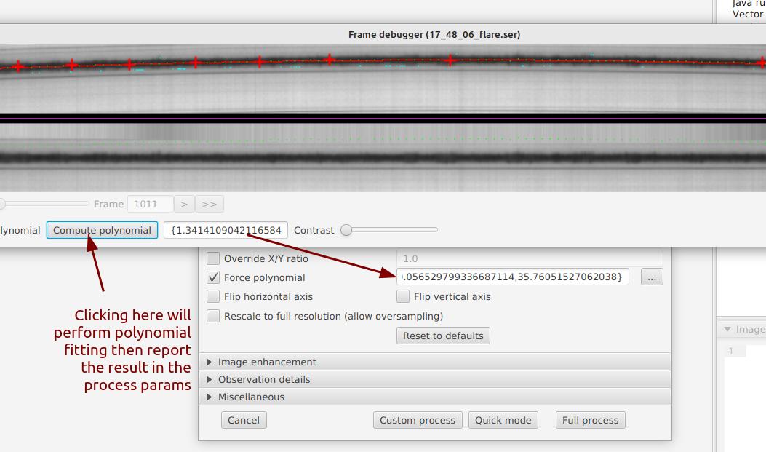The image size is (766, 452).
Task: Adjust the Contrast slider
Action: 347,230
